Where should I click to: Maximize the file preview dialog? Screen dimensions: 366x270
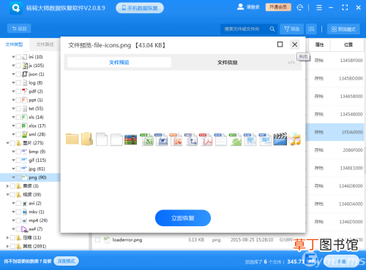click(280, 45)
